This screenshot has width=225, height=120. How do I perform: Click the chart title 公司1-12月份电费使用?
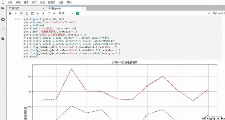125,62
